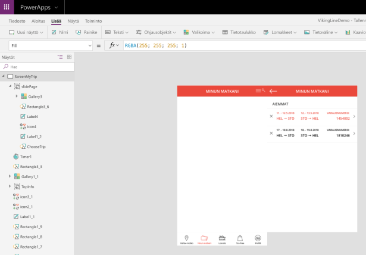Open the PowerApps app launcher waffle
The image size is (366, 255).
point(7,7)
